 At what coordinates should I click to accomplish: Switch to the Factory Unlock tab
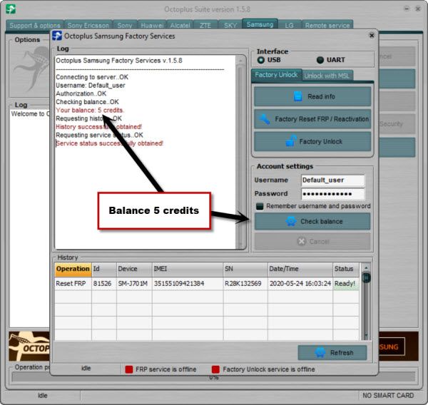pos(276,75)
